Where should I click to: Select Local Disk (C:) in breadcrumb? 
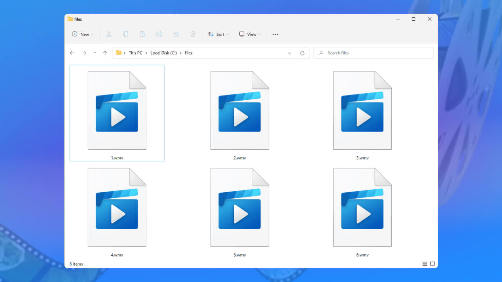[x=164, y=53]
